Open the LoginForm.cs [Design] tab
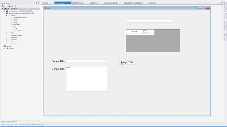 coord(111,3)
